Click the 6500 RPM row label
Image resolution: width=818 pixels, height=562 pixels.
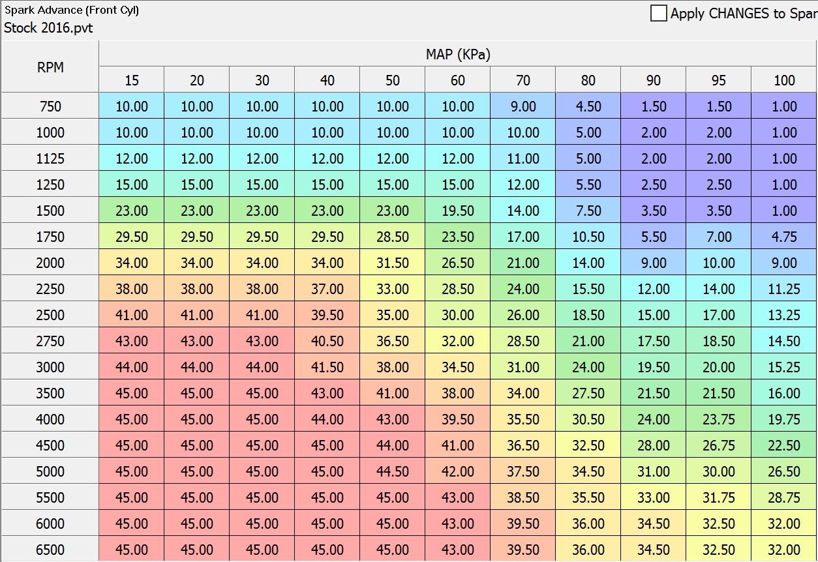pyautogui.click(x=50, y=549)
